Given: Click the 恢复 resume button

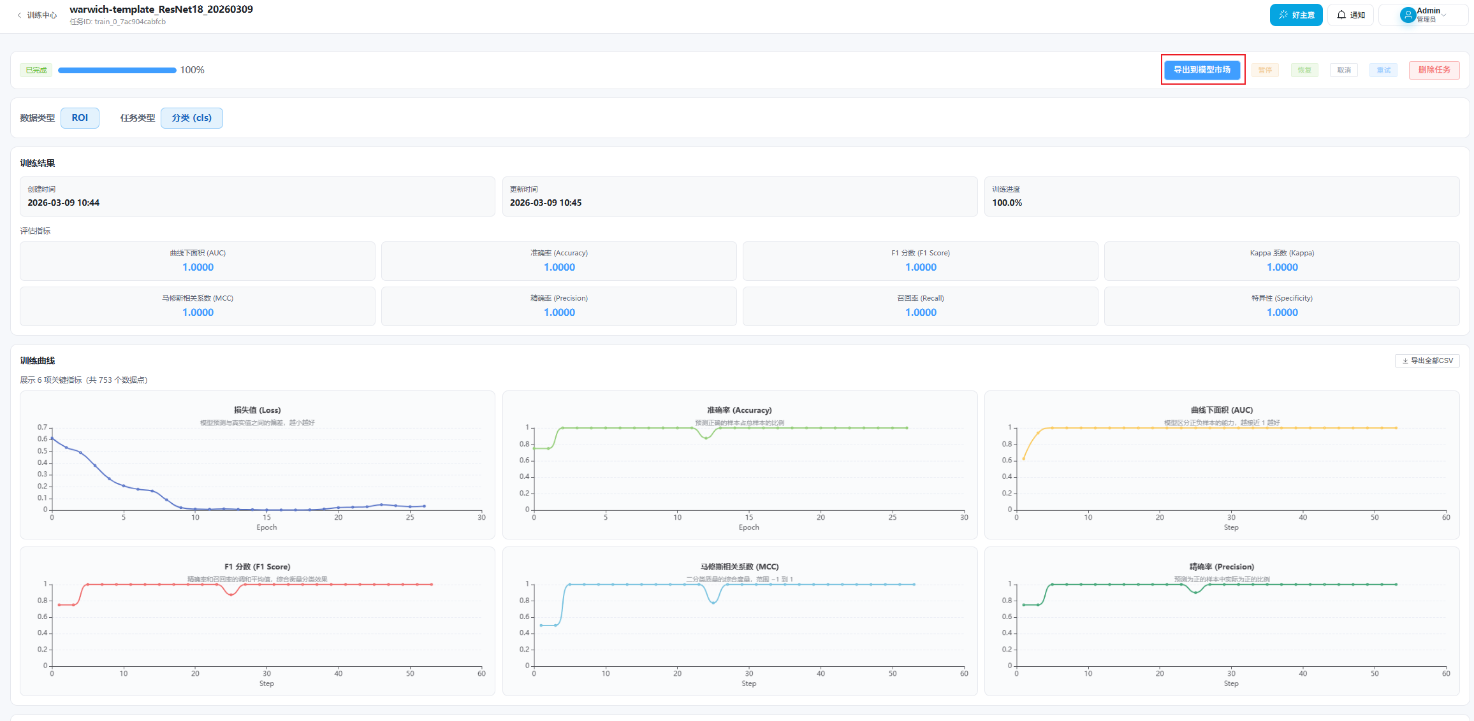Looking at the screenshot, I should click(1304, 71).
